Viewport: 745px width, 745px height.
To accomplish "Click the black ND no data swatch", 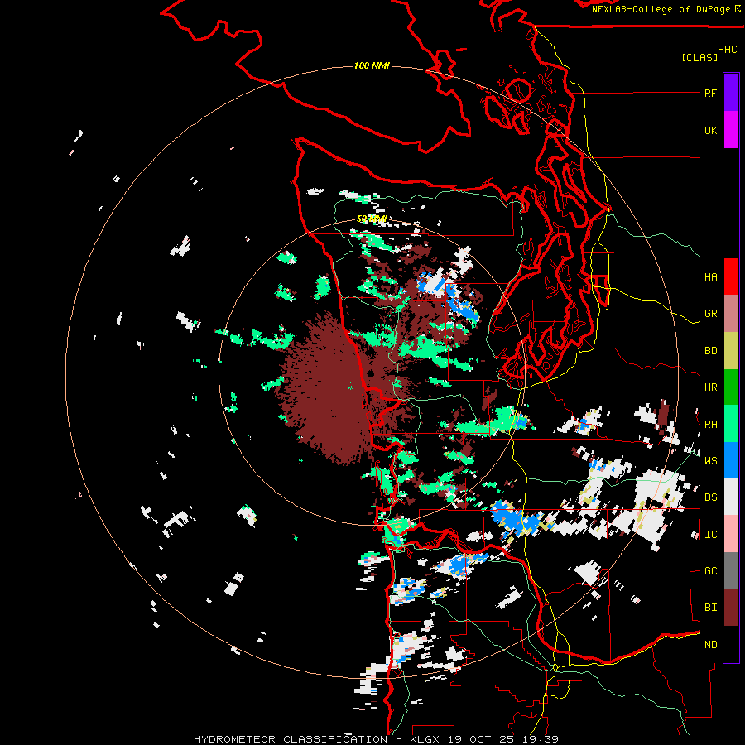I will click(x=731, y=644).
